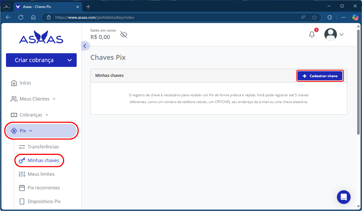Click Cadastrar chave button

pyautogui.click(x=320, y=76)
